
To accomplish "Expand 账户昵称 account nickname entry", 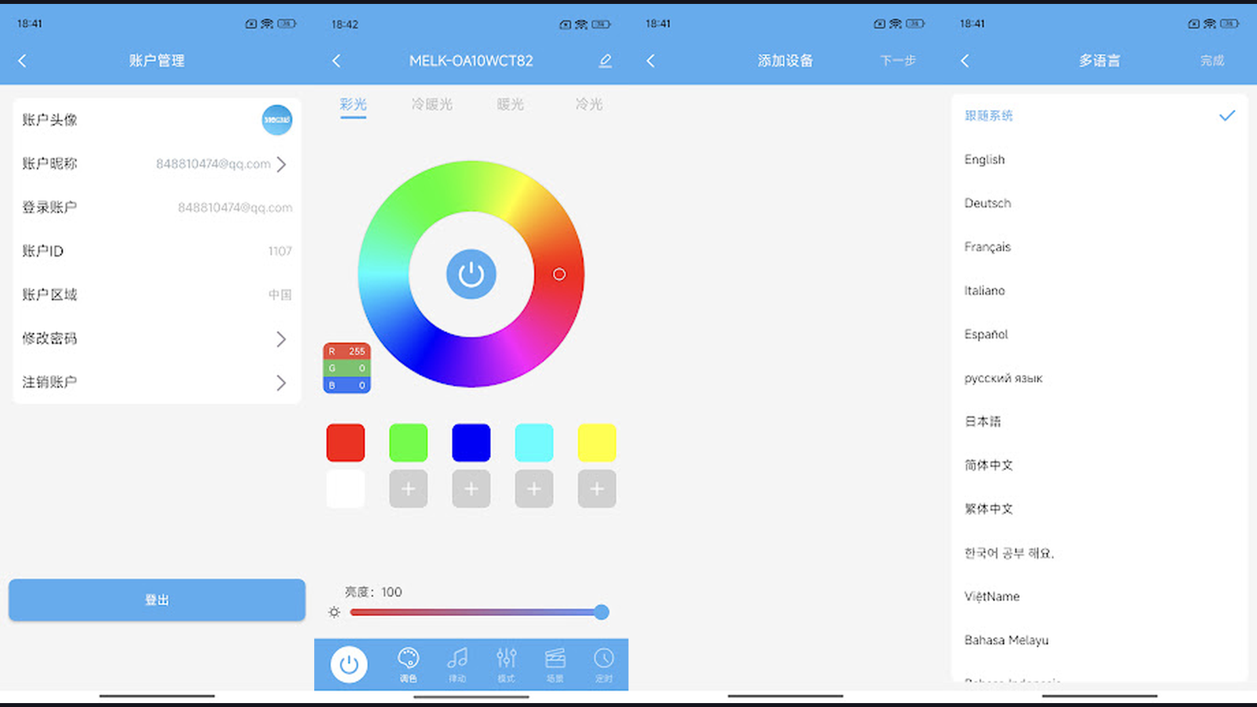I will (282, 164).
